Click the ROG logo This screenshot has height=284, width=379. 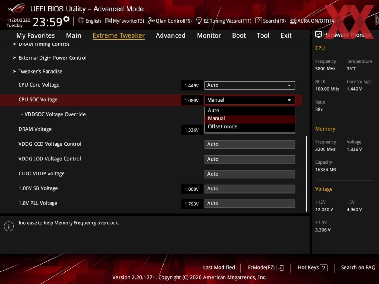click(x=16, y=8)
